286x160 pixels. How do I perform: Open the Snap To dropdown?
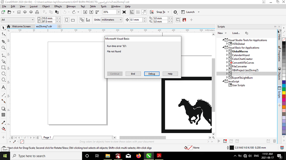pyautogui.click(x=168, y=12)
